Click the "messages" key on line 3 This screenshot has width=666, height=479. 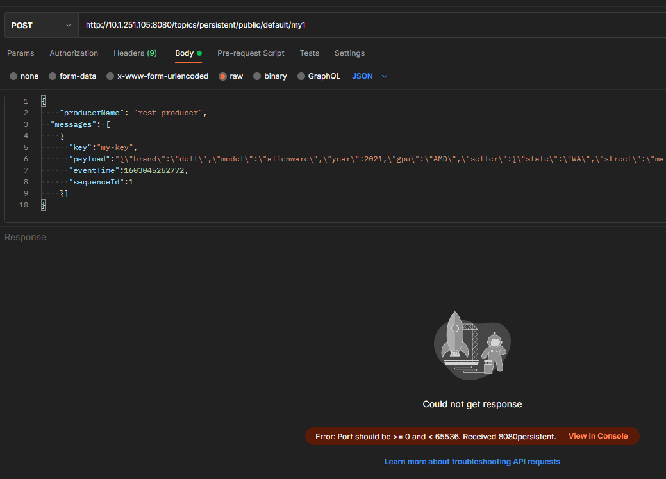pos(73,124)
